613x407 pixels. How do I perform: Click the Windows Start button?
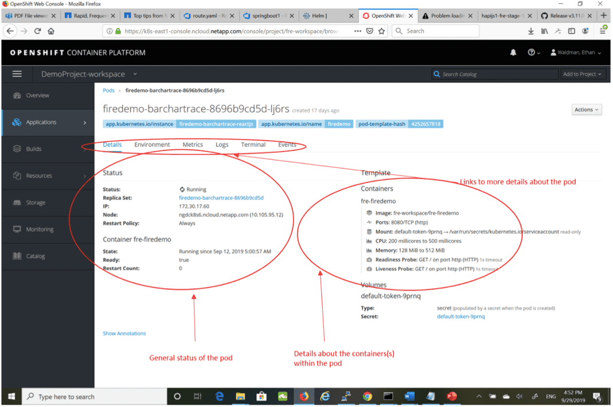tap(11, 397)
